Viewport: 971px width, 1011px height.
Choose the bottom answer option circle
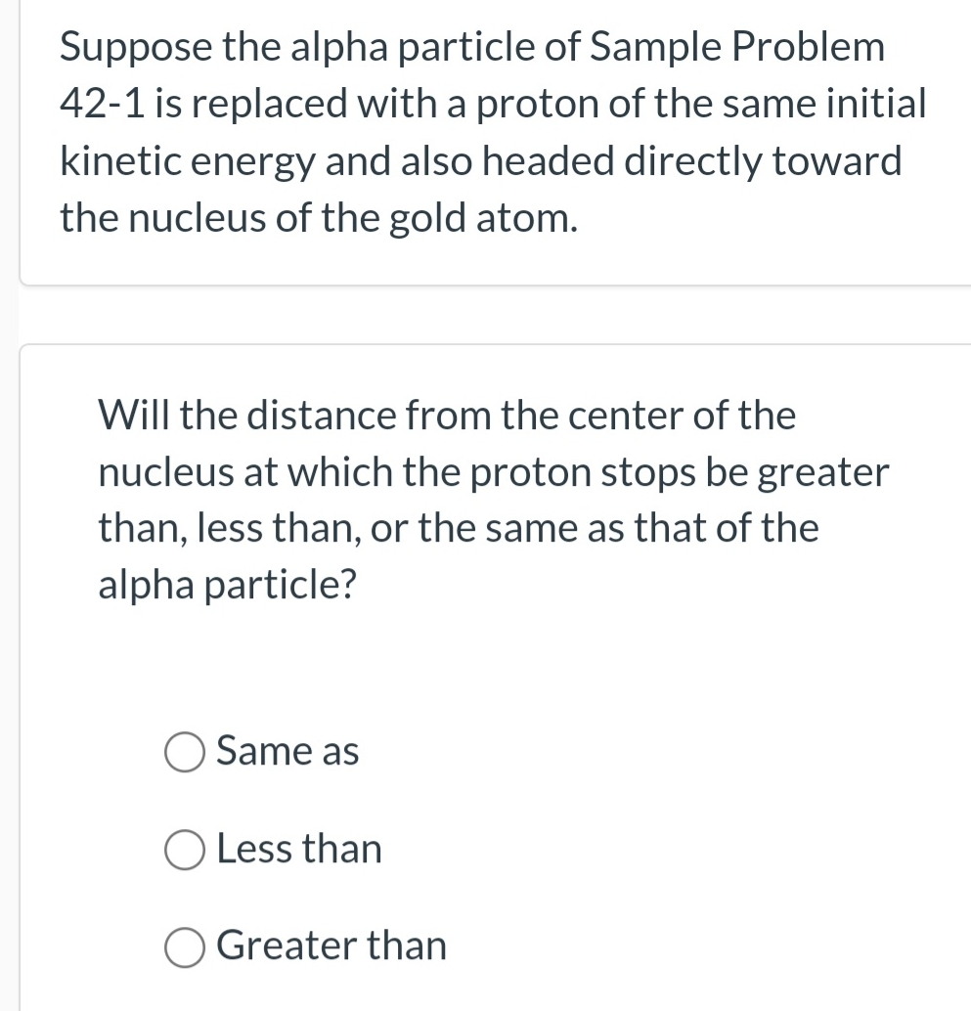pyautogui.click(x=184, y=947)
